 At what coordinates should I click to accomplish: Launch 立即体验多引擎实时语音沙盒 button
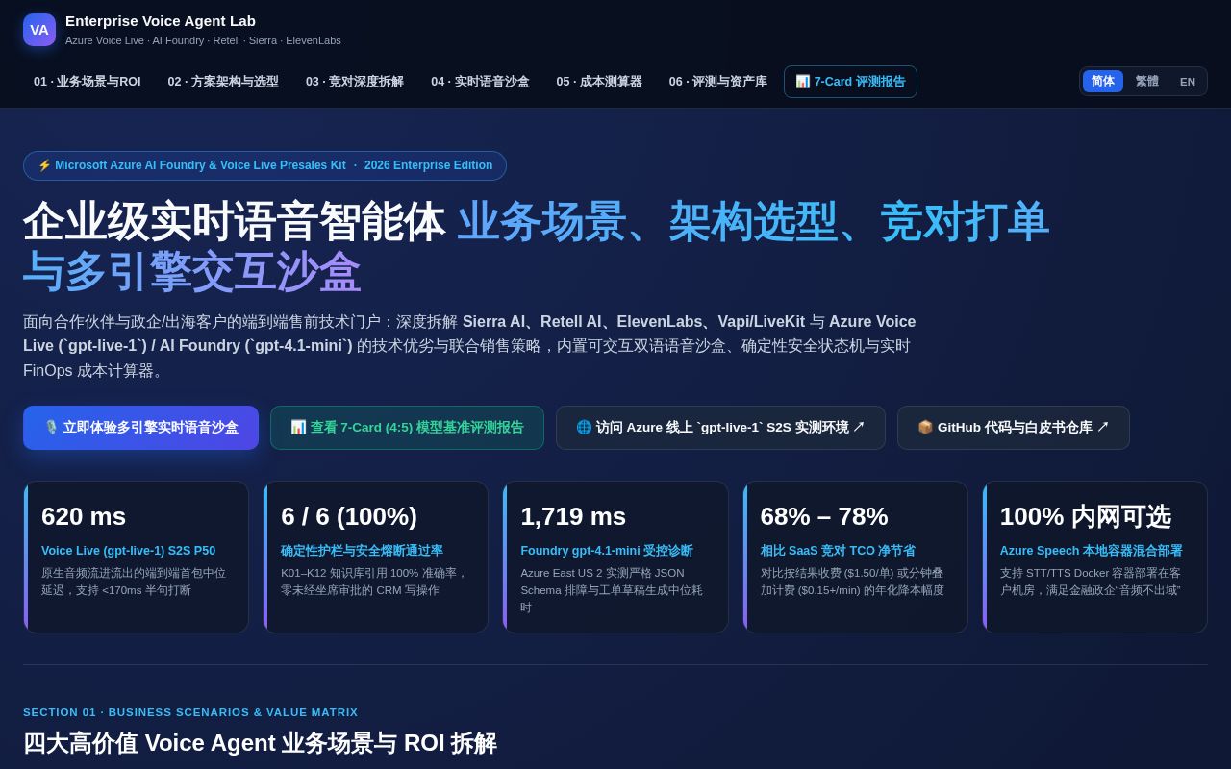pos(141,428)
